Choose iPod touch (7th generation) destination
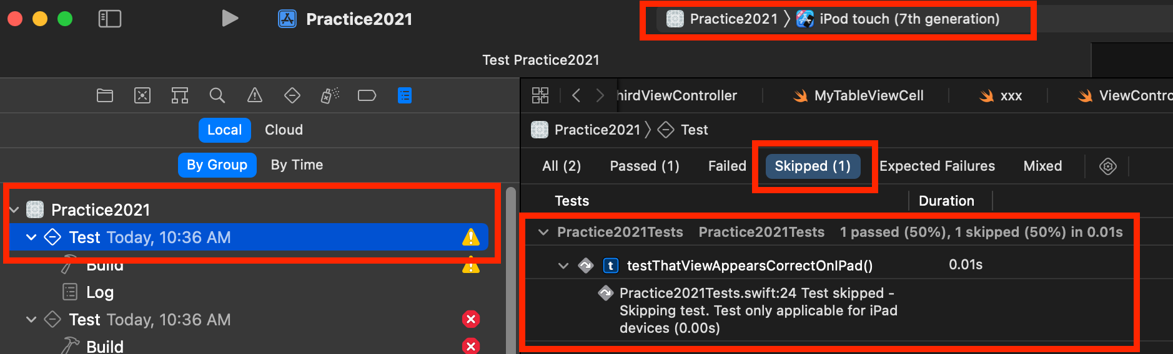 pos(898,19)
